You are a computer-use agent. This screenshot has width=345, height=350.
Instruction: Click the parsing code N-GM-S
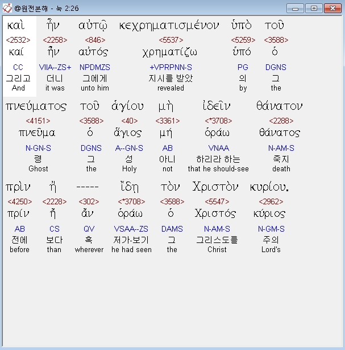pyautogui.click(x=271, y=229)
